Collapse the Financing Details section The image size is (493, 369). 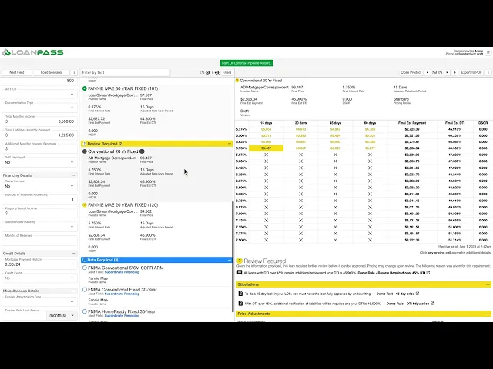pos(74,175)
